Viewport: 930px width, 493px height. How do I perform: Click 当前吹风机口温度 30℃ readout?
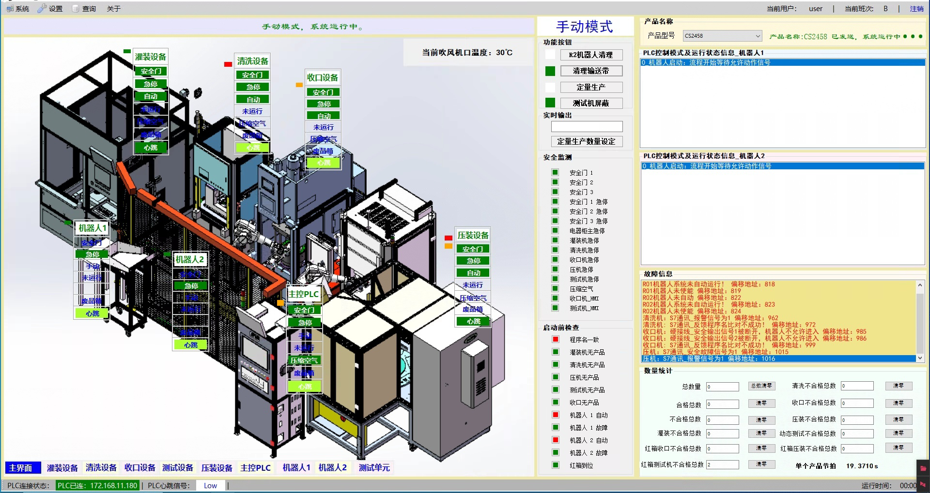coord(467,52)
